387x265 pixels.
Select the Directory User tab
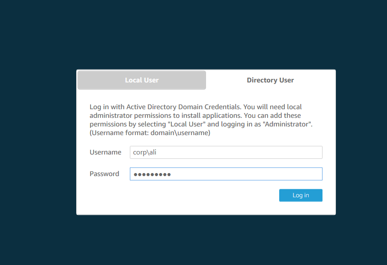pyautogui.click(x=270, y=80)
